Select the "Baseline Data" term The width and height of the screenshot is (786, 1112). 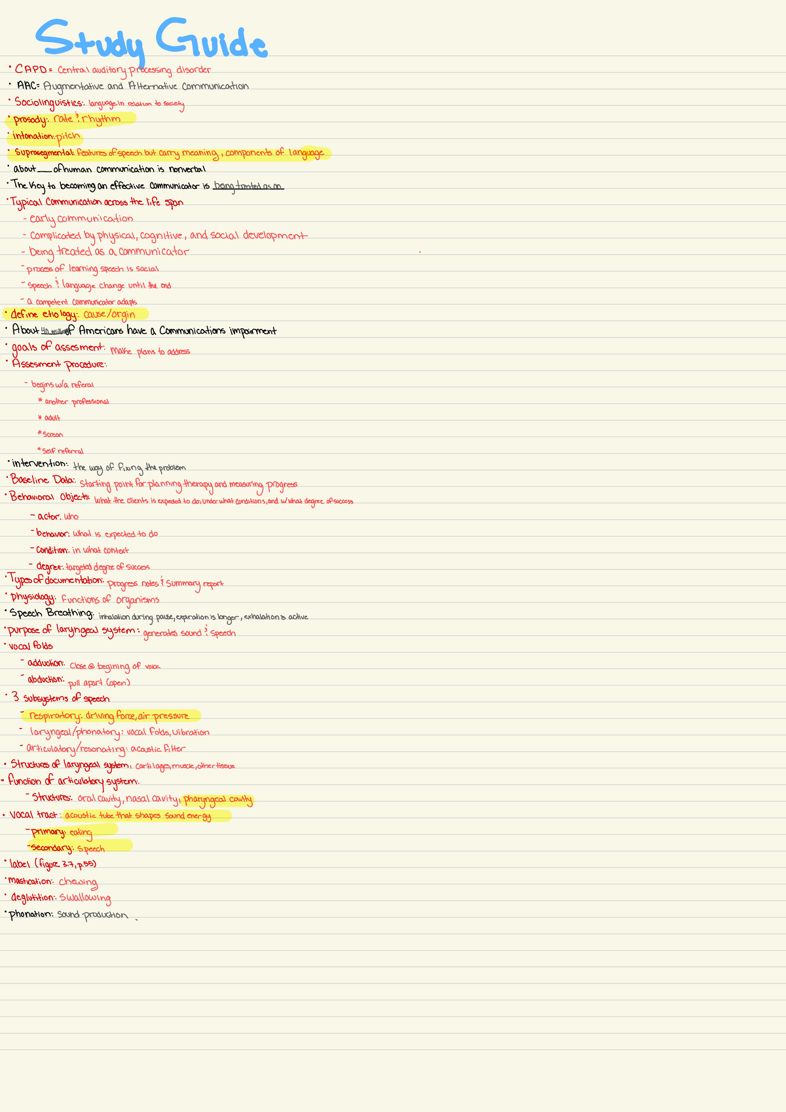click(43, 480)
